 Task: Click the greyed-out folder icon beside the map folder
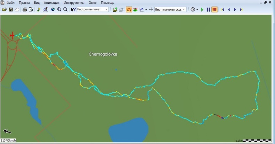point(121,10)
